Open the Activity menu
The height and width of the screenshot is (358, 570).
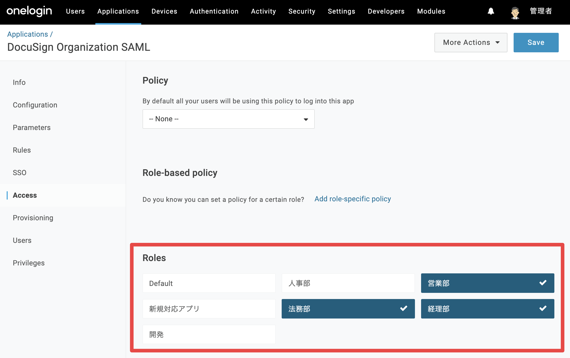click(263, 11)
